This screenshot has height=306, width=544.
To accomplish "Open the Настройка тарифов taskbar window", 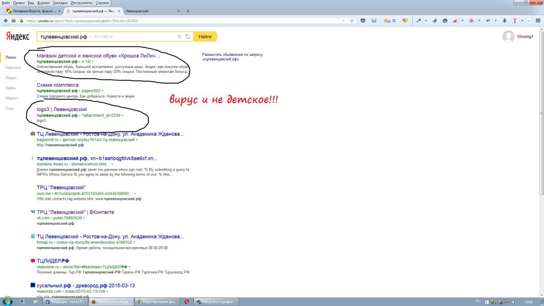I will pos(217,302).
